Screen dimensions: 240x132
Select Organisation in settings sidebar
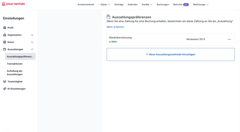(x=15, y=35)
